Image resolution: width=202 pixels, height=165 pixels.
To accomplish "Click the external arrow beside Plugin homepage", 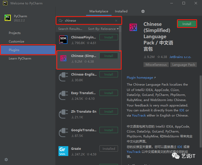I will coord(155,78).
